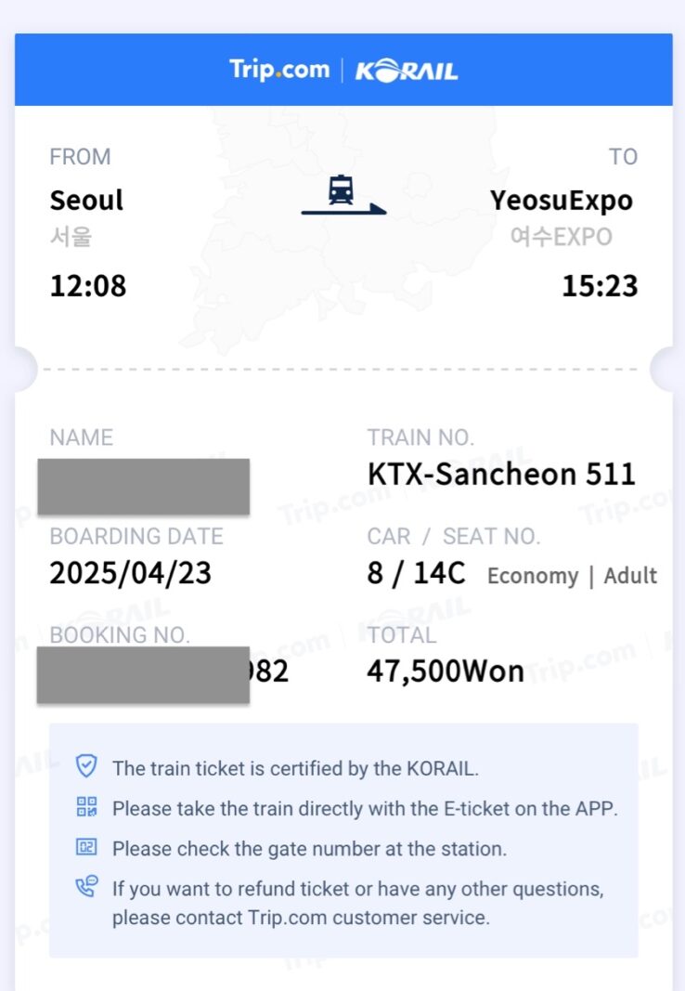Click the phone customer service icon
This screenshot has width=685, height=991.
click(86, 886)
